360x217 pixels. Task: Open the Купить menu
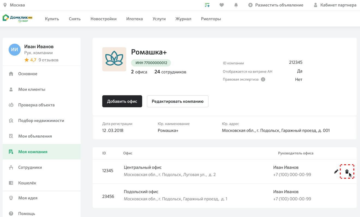[x=52, y=19]
